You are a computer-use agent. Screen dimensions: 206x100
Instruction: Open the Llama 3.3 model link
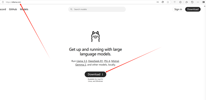coord(82,61)
